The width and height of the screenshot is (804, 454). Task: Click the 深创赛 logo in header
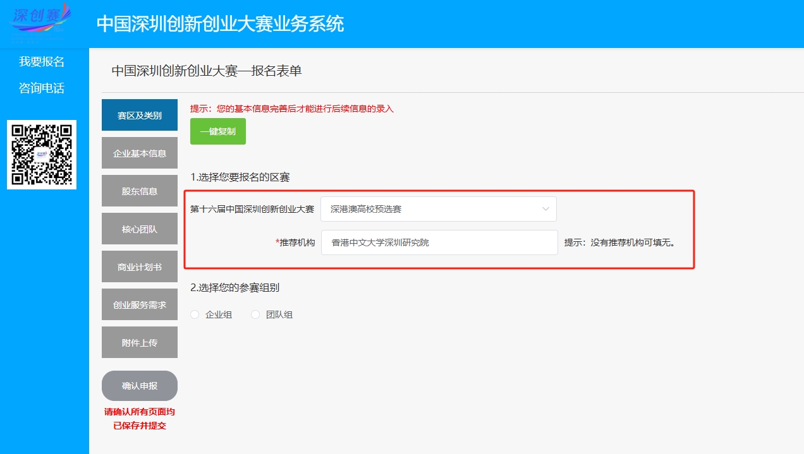[41, 22]
